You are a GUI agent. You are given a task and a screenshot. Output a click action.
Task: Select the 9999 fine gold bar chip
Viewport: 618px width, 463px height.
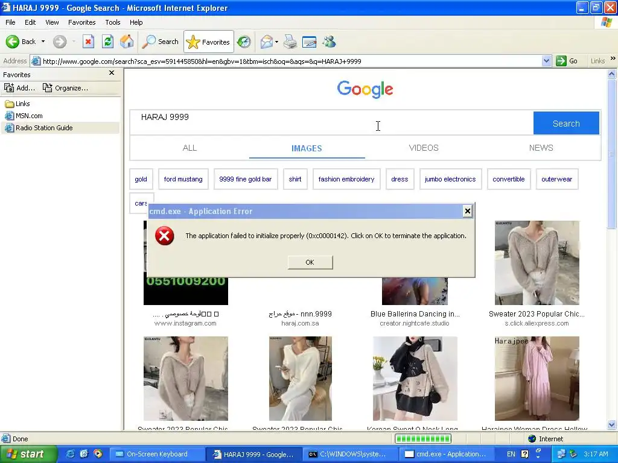pyautogui.click(x=246, y=179)
